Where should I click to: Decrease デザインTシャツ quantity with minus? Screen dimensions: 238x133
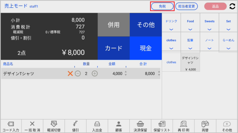[x=78, y=74]
